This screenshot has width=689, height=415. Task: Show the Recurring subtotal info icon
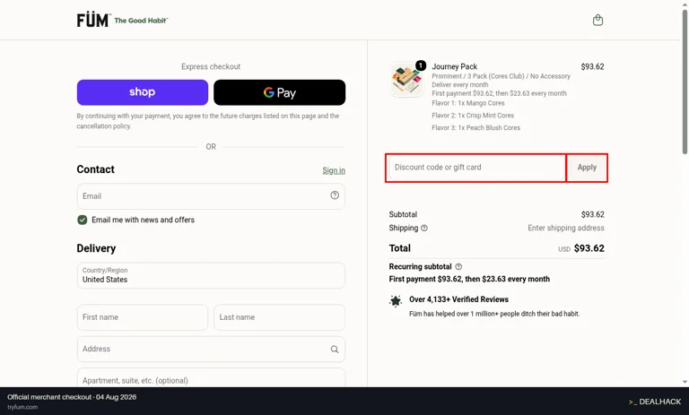tap(458, 266)
